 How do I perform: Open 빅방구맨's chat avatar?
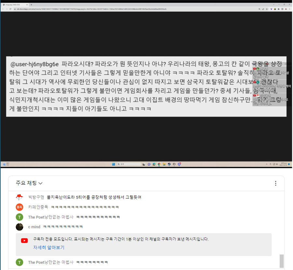pos(19,197)
